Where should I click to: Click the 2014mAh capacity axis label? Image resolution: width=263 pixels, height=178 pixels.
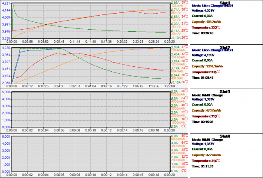click(178, 50)
